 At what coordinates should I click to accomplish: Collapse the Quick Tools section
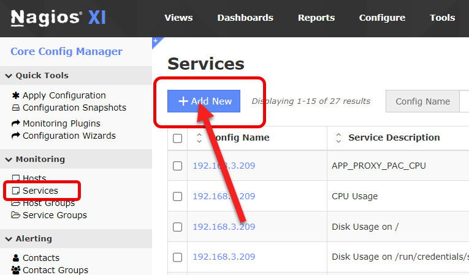pyautogui.click(x=9, y=76)
